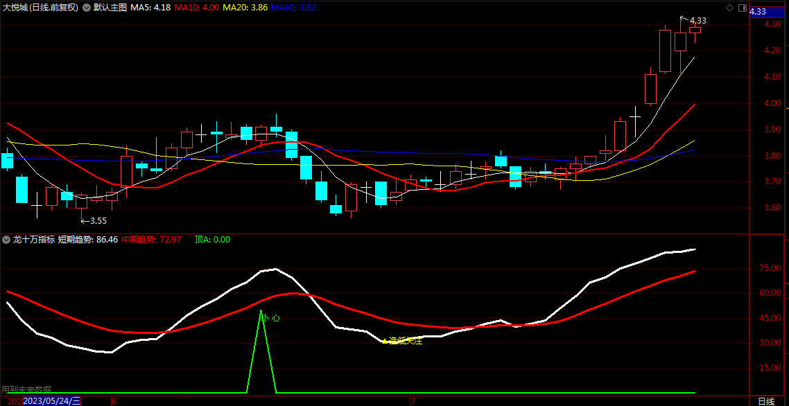Open the main chart settings circle arrow

point(87,8)
